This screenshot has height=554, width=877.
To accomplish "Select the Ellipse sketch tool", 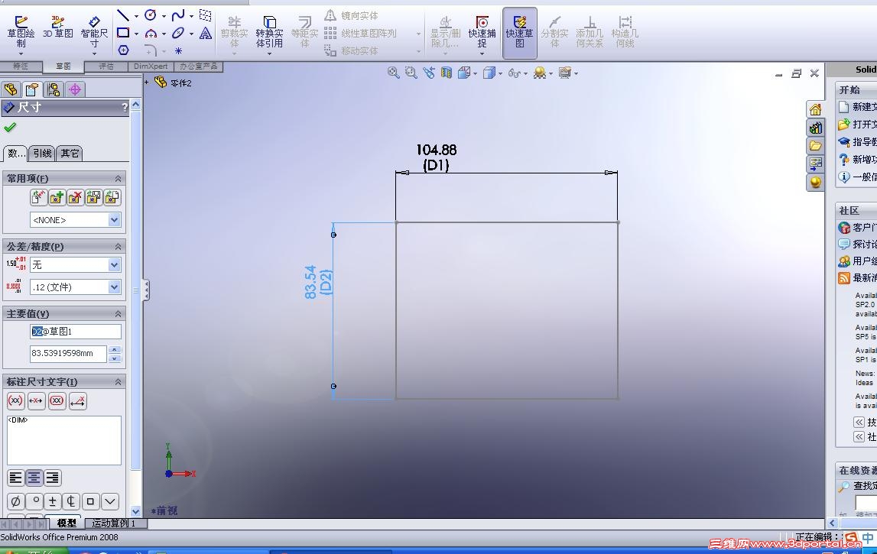I will click(x=178, y=33).
